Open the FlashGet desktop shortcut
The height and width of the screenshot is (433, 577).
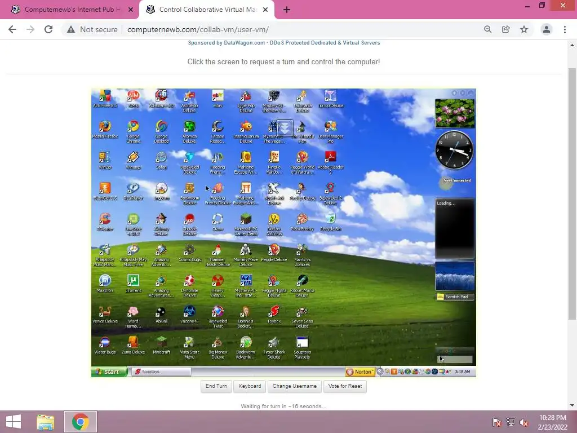[x=105, y=191]
